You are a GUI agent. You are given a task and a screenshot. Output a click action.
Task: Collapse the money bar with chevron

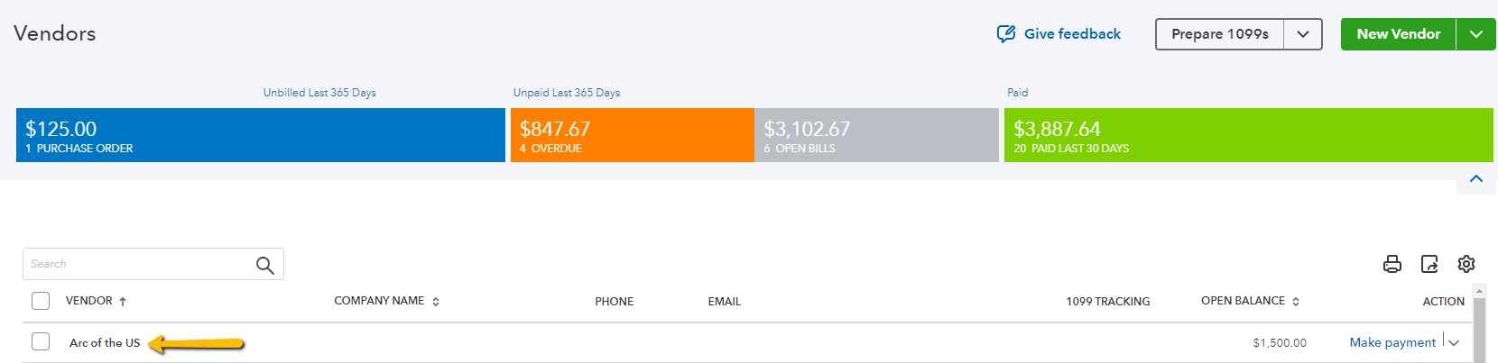pos(1476,178)
